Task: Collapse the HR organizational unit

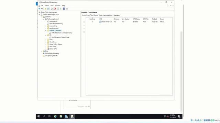Action: 46,35
